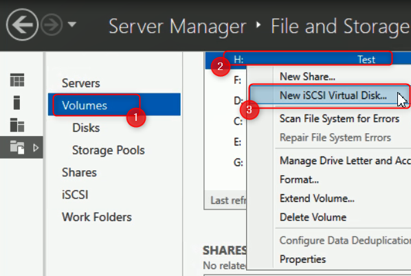
Task: Open the Shares page
Action: tap(79, 172)
